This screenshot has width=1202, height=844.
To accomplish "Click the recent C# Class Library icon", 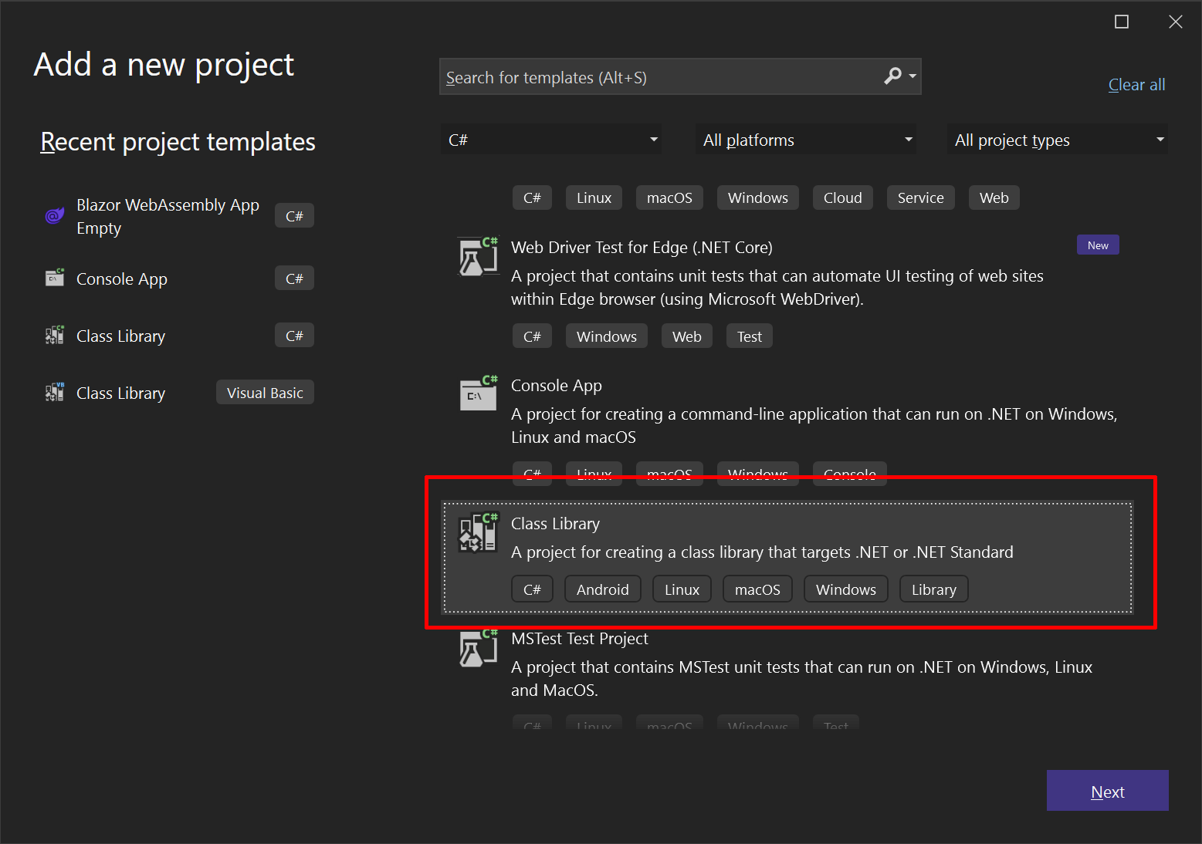I will pos(54,336).
